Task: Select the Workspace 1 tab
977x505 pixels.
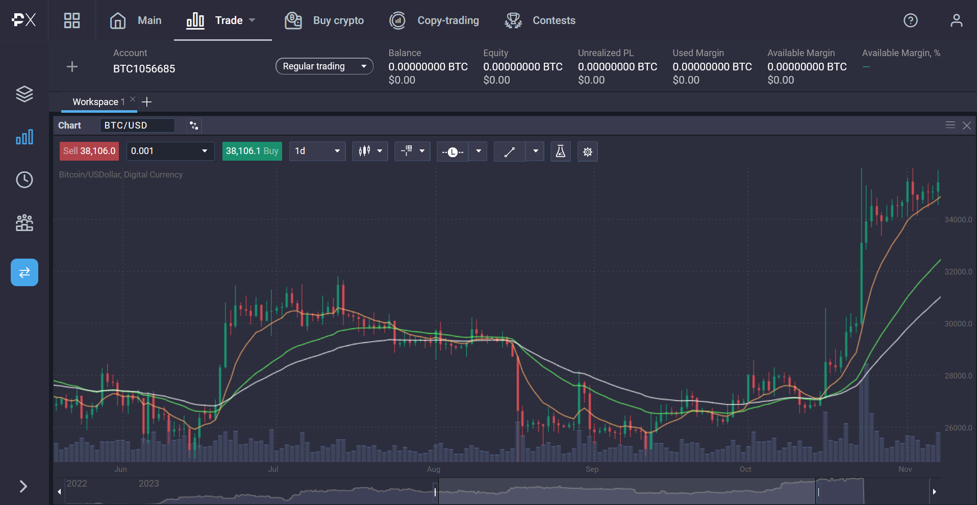Action: coord(98,102)
